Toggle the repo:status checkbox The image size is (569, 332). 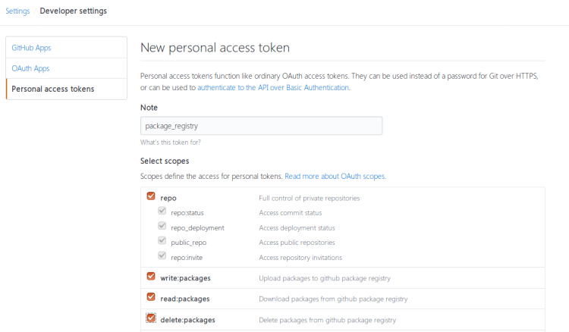point(162,212)
